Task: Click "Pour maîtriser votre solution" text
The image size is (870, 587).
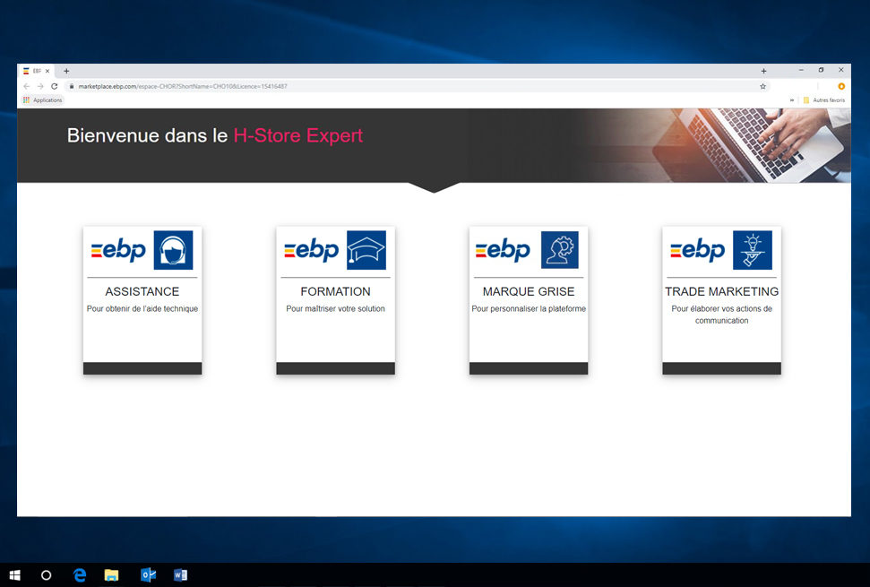Action: [x=336, y=308]
